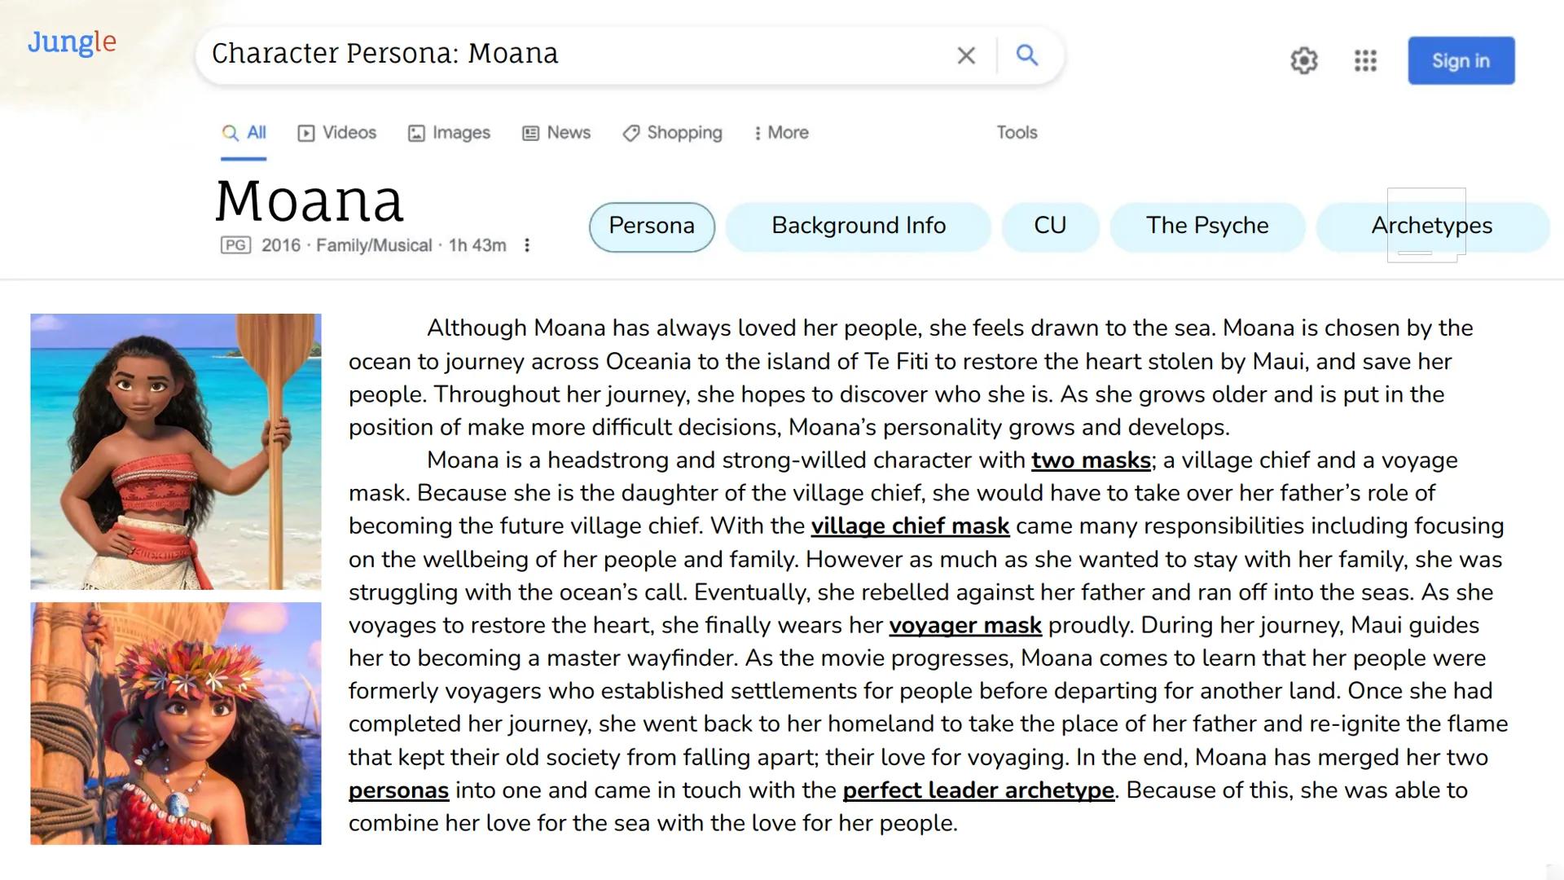Expand the More search options
This screenshot has height=880, width=1564.
click(x=780, y=132)
